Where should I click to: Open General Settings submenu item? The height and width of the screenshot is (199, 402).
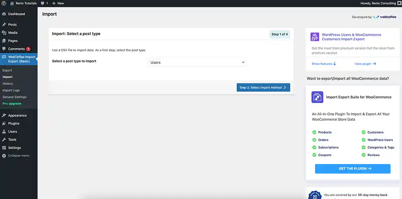coord(14,97)
